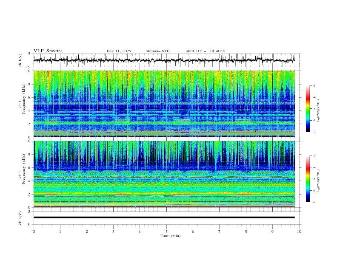Screen dimensions: 337x260
Task: Click the "VLF Spectra" plot title
Action: click(48, 51)
